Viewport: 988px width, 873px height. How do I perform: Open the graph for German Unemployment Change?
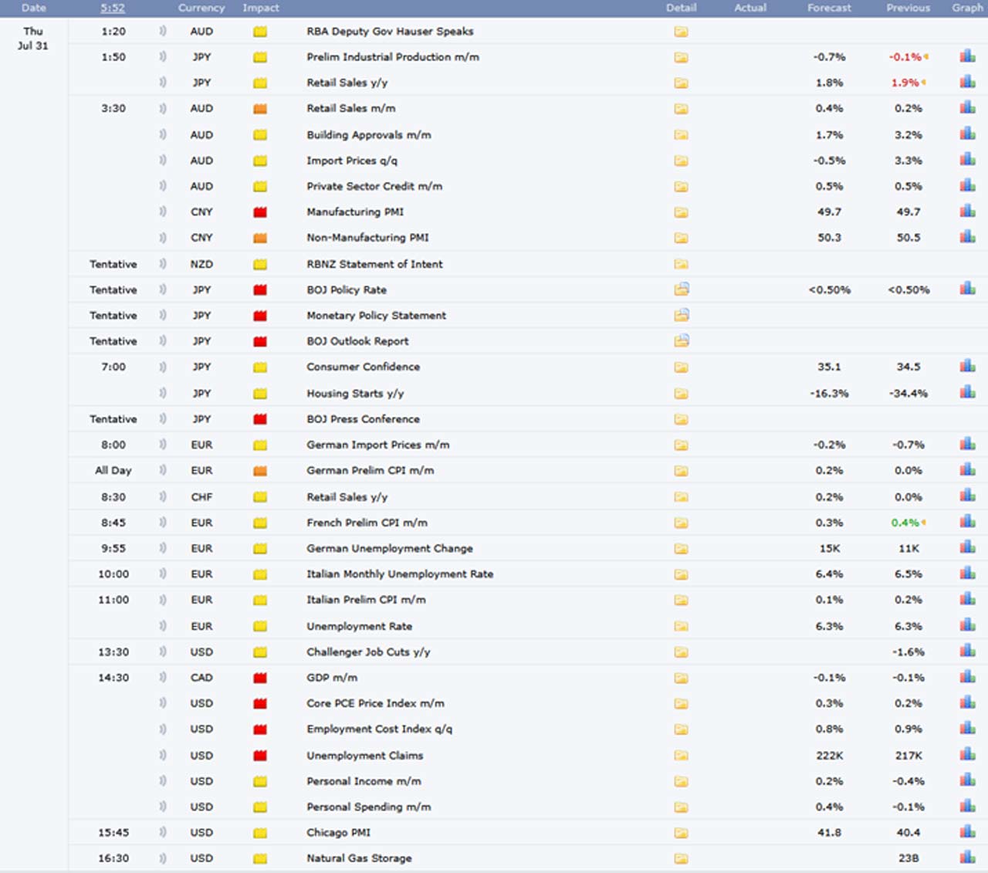point(967,548)
